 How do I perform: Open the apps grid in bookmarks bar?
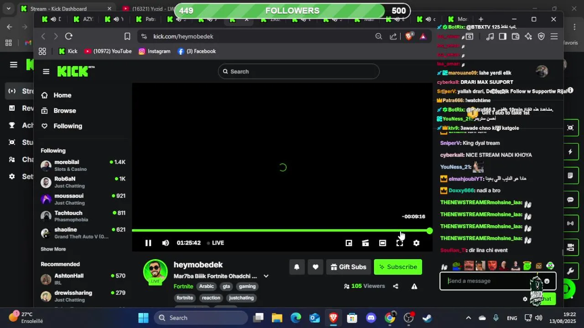[x=42, y=51]
